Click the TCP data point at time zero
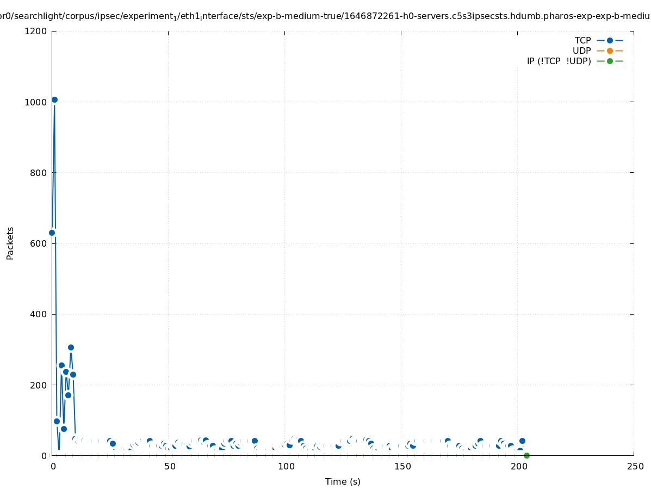Screen dimensions: 651x489 [x=52, y=233]
